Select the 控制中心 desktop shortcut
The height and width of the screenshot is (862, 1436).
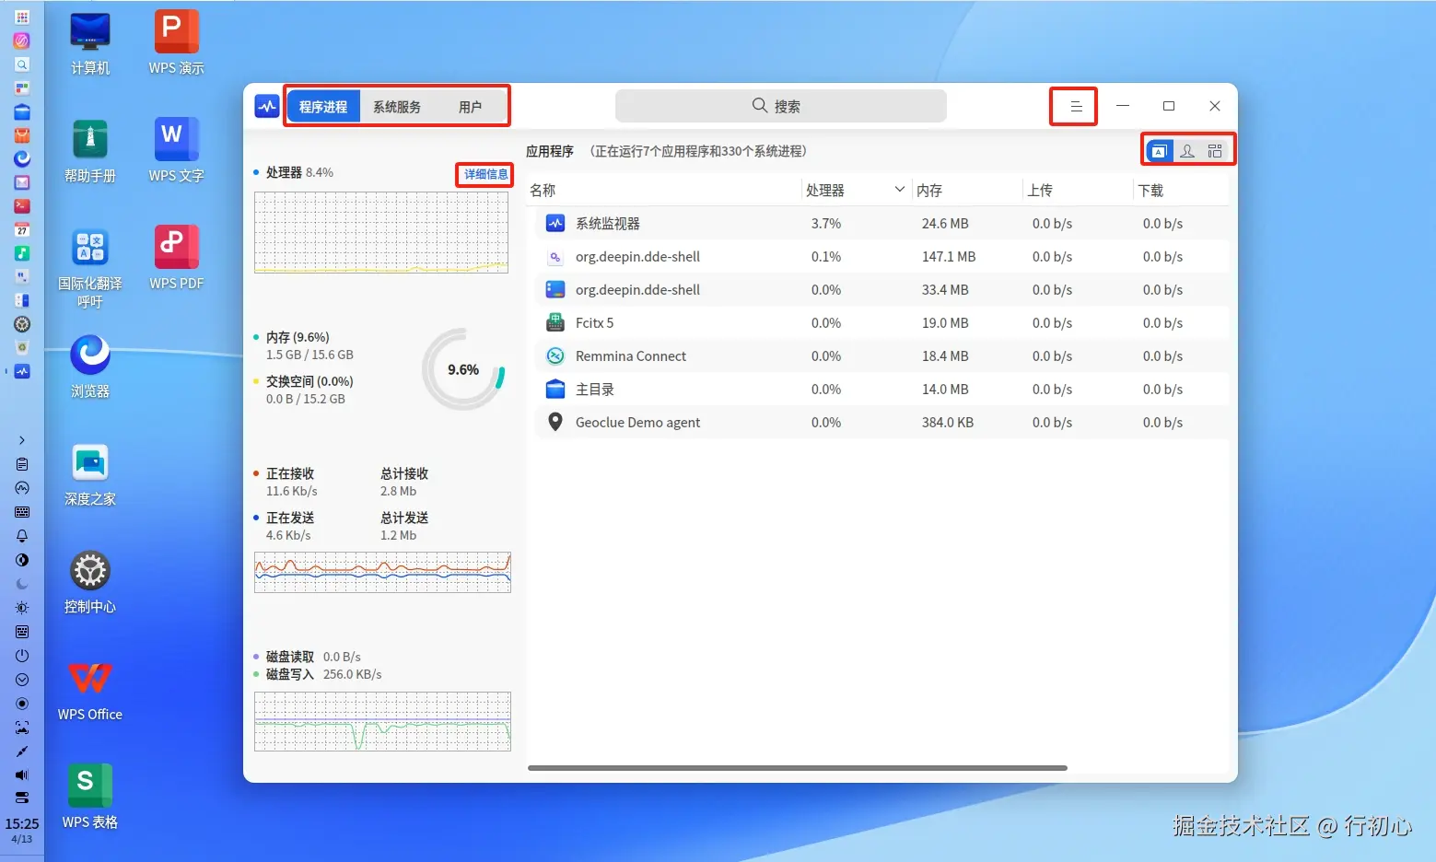click(90, 583)
